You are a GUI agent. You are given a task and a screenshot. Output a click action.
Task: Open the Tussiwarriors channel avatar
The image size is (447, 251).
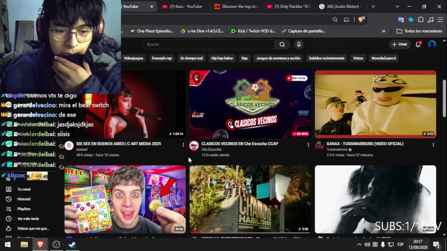point(319,146)
